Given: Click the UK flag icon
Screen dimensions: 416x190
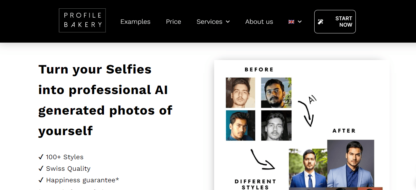Looking at the screenshot, I should point(291,22).
